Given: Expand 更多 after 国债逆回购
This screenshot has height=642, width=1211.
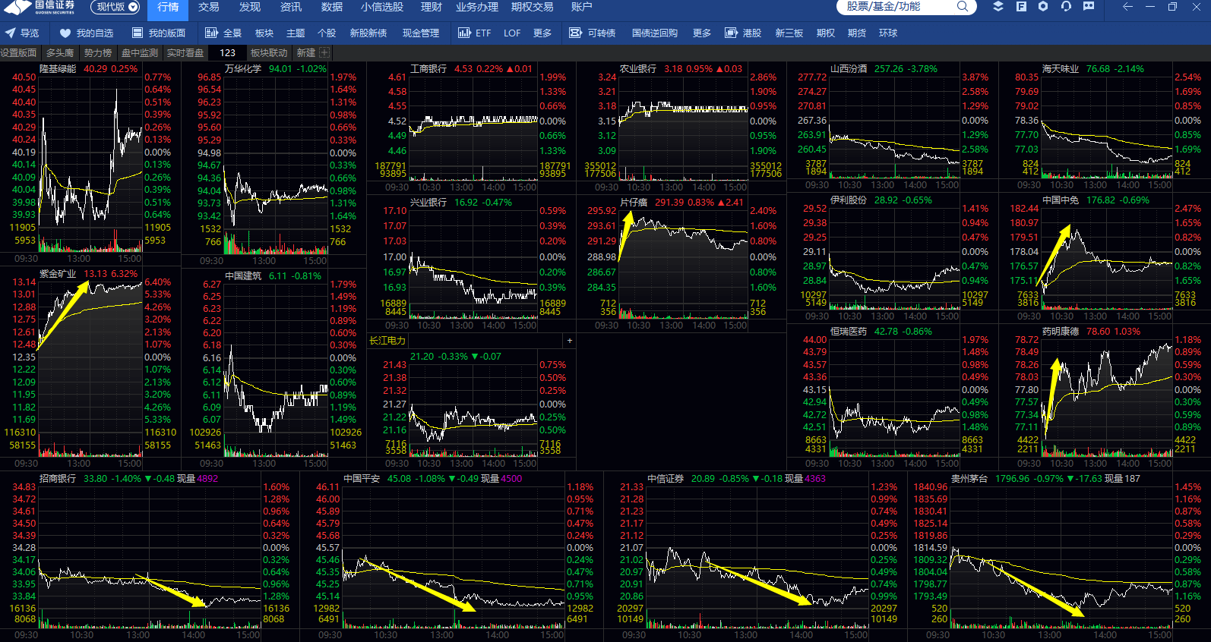Looking at the screenshot, I should (x=702, y=33).
